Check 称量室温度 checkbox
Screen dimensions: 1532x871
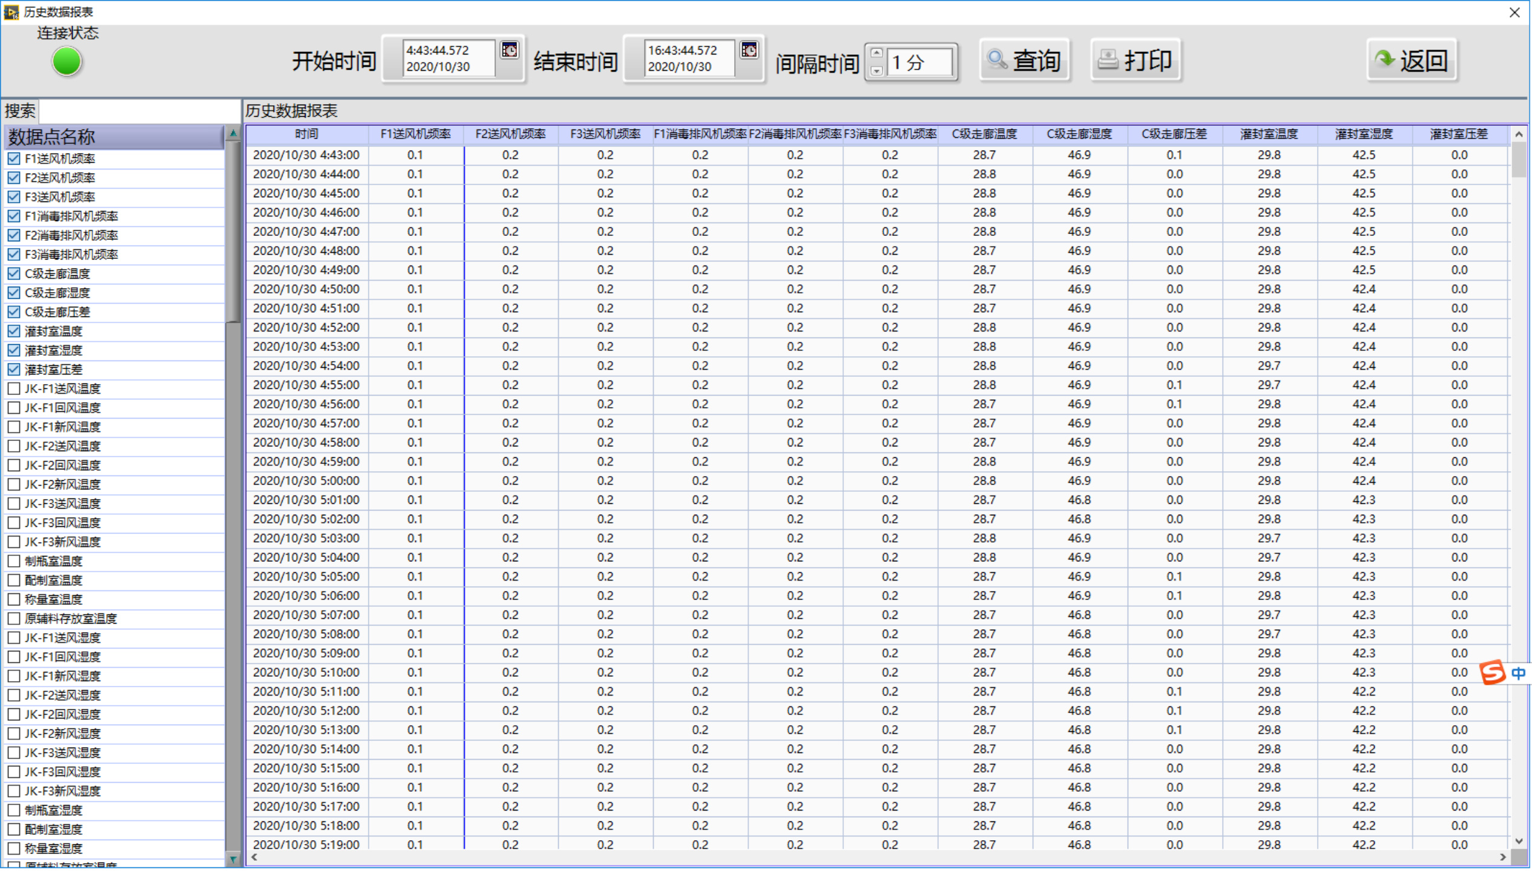pos(14,599)
